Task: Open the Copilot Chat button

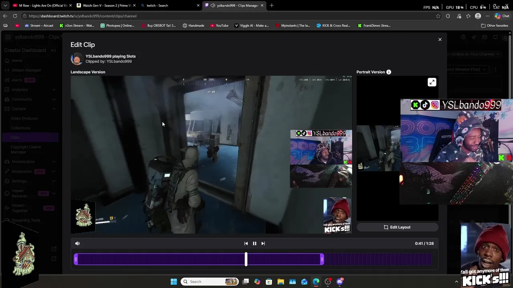Action: click(x=502, y=16)
